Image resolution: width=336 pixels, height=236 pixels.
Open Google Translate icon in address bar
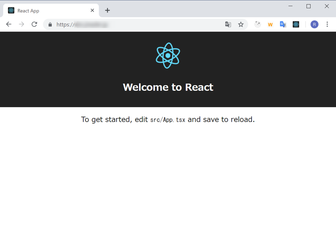click(228, 25)
